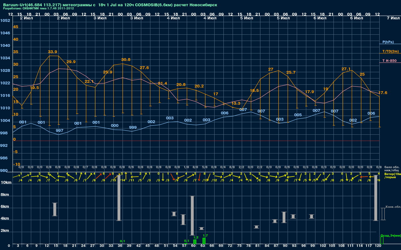This screenshot has height=250, width=401.
Task: Click the 997 pressure value label
Action: coord(60,130)
